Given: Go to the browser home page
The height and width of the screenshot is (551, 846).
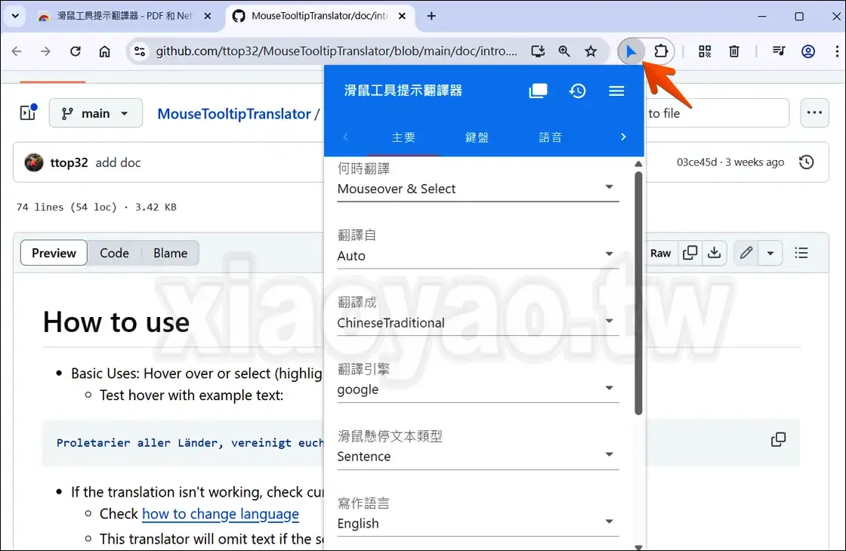Looking at the screenshot, I should [105, 51].
